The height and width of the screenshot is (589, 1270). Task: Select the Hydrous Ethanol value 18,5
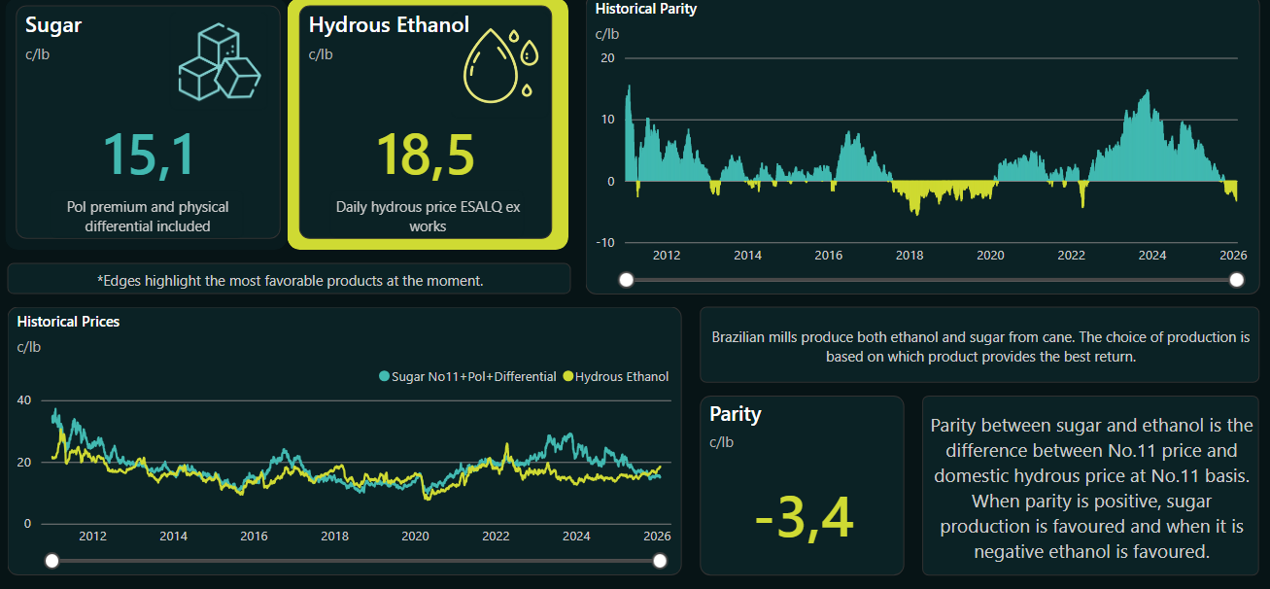tap(426, 155)
